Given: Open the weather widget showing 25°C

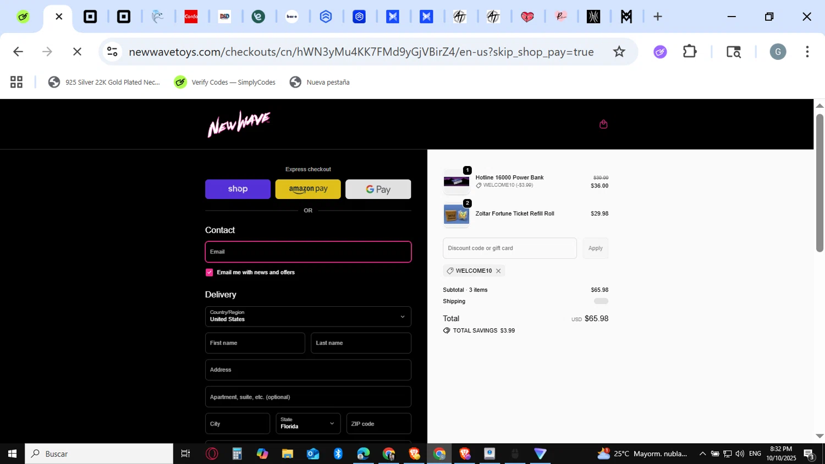Looking at the screenshot, I should pos(642,454).
